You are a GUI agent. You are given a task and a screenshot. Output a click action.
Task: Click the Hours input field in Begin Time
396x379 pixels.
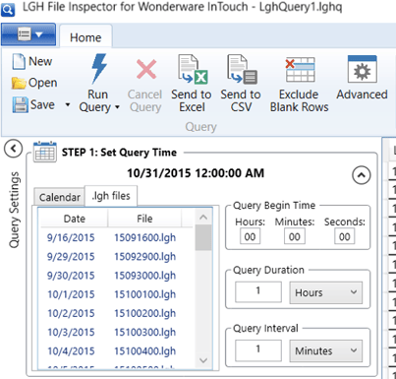tap(250, 236)
